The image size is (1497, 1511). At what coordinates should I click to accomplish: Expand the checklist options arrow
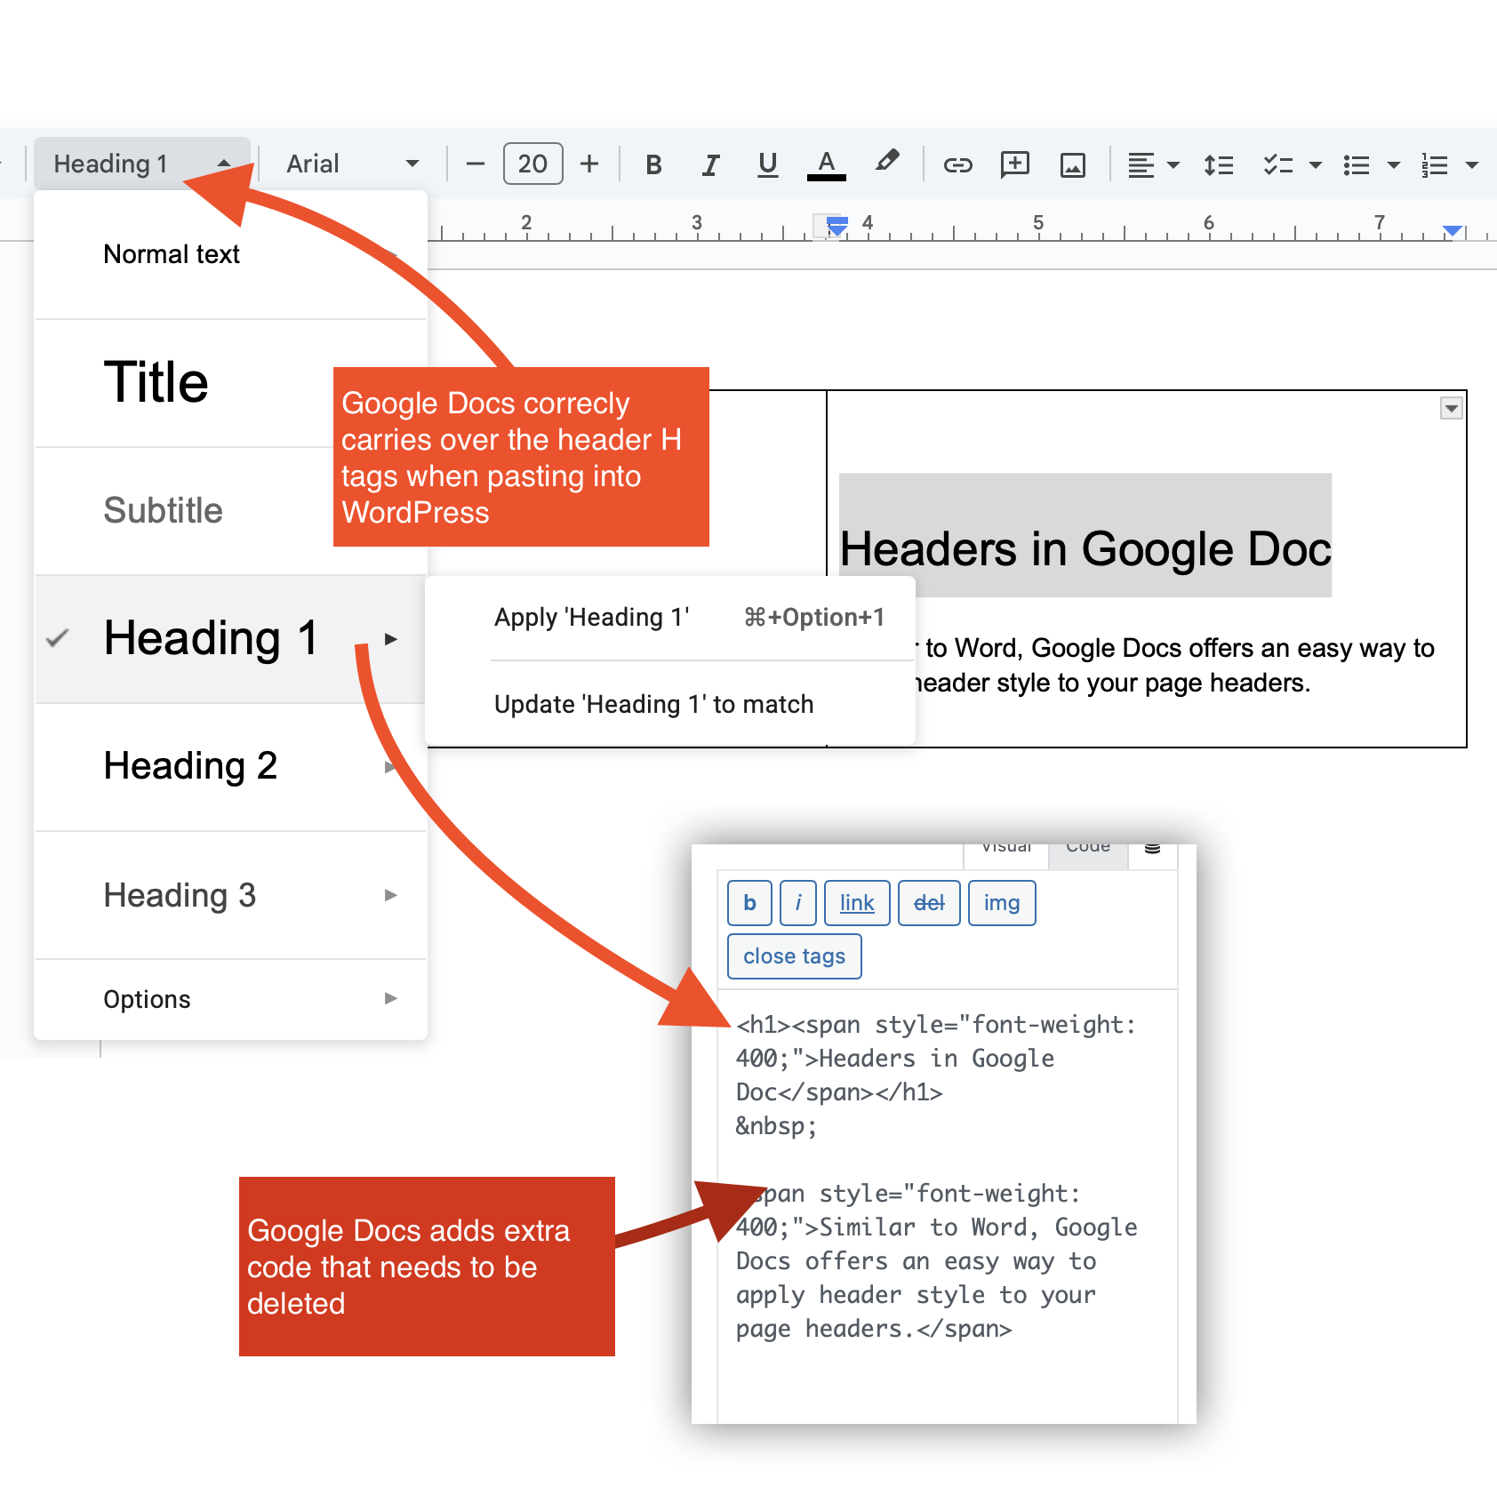(1316, 165)
